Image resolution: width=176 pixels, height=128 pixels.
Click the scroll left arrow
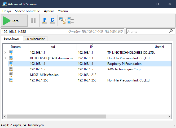coord(5,116)
